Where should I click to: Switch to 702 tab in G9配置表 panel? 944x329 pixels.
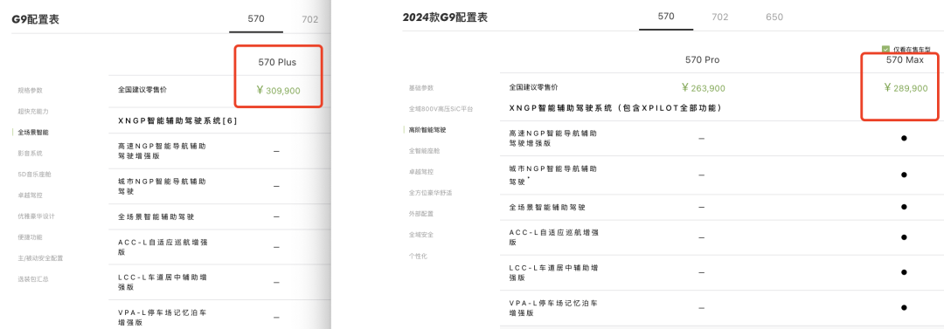(309, 19)
